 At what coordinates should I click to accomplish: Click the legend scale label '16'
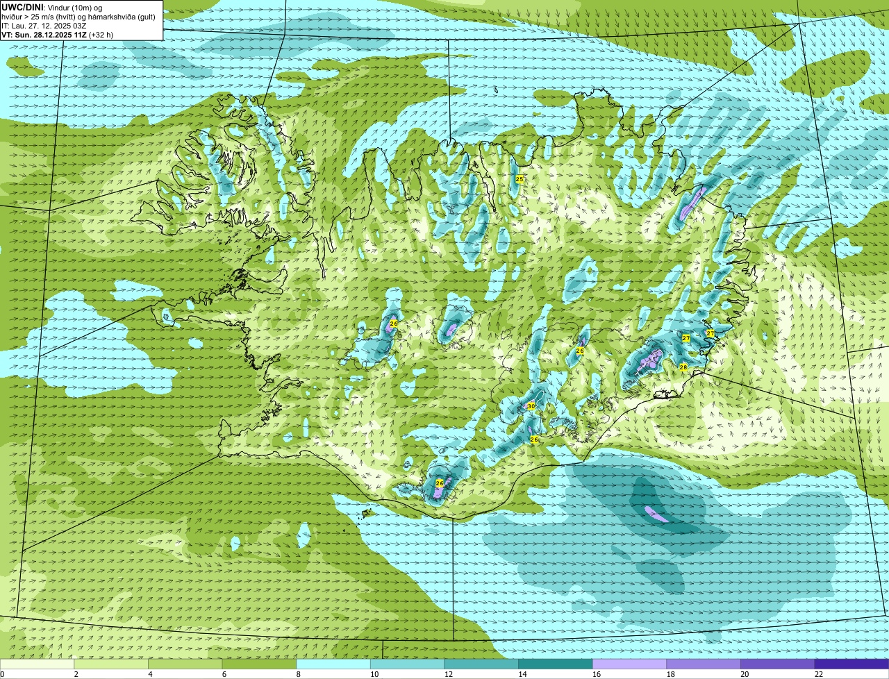pyautogui.click(x=596, y=674)
